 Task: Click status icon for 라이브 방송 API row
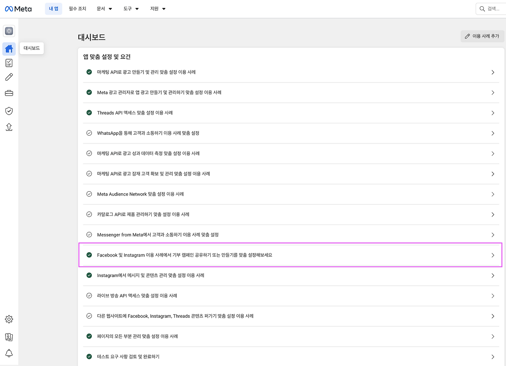click(x=89, y=296)
